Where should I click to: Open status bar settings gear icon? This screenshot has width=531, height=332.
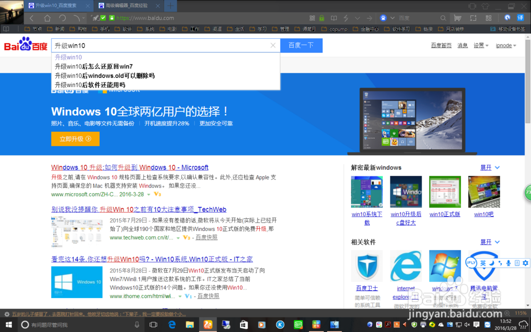point(6,314)
